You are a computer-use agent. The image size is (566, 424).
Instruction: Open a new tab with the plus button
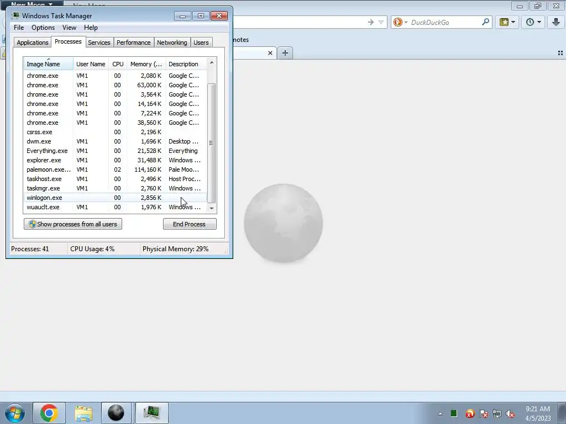(x=285, y=53)
